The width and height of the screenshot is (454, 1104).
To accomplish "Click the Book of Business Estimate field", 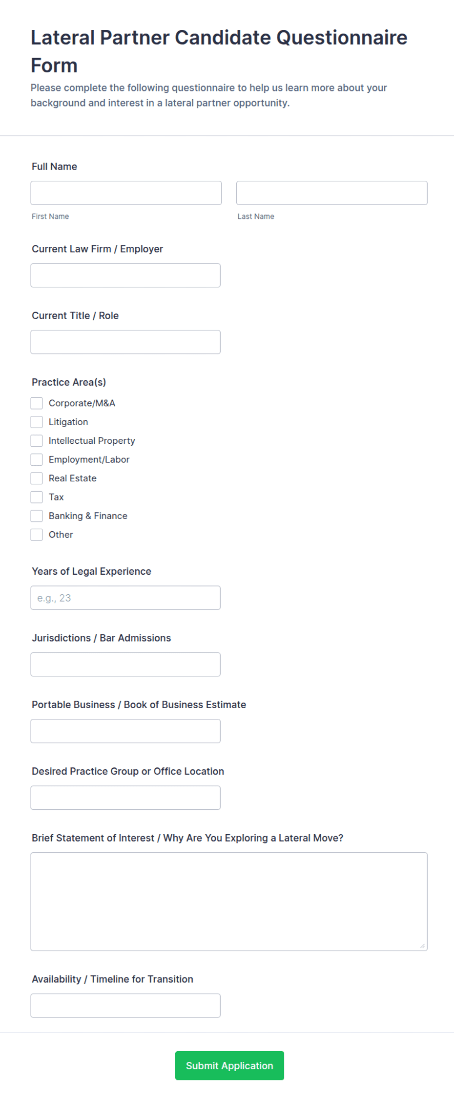I will point(125,732).
